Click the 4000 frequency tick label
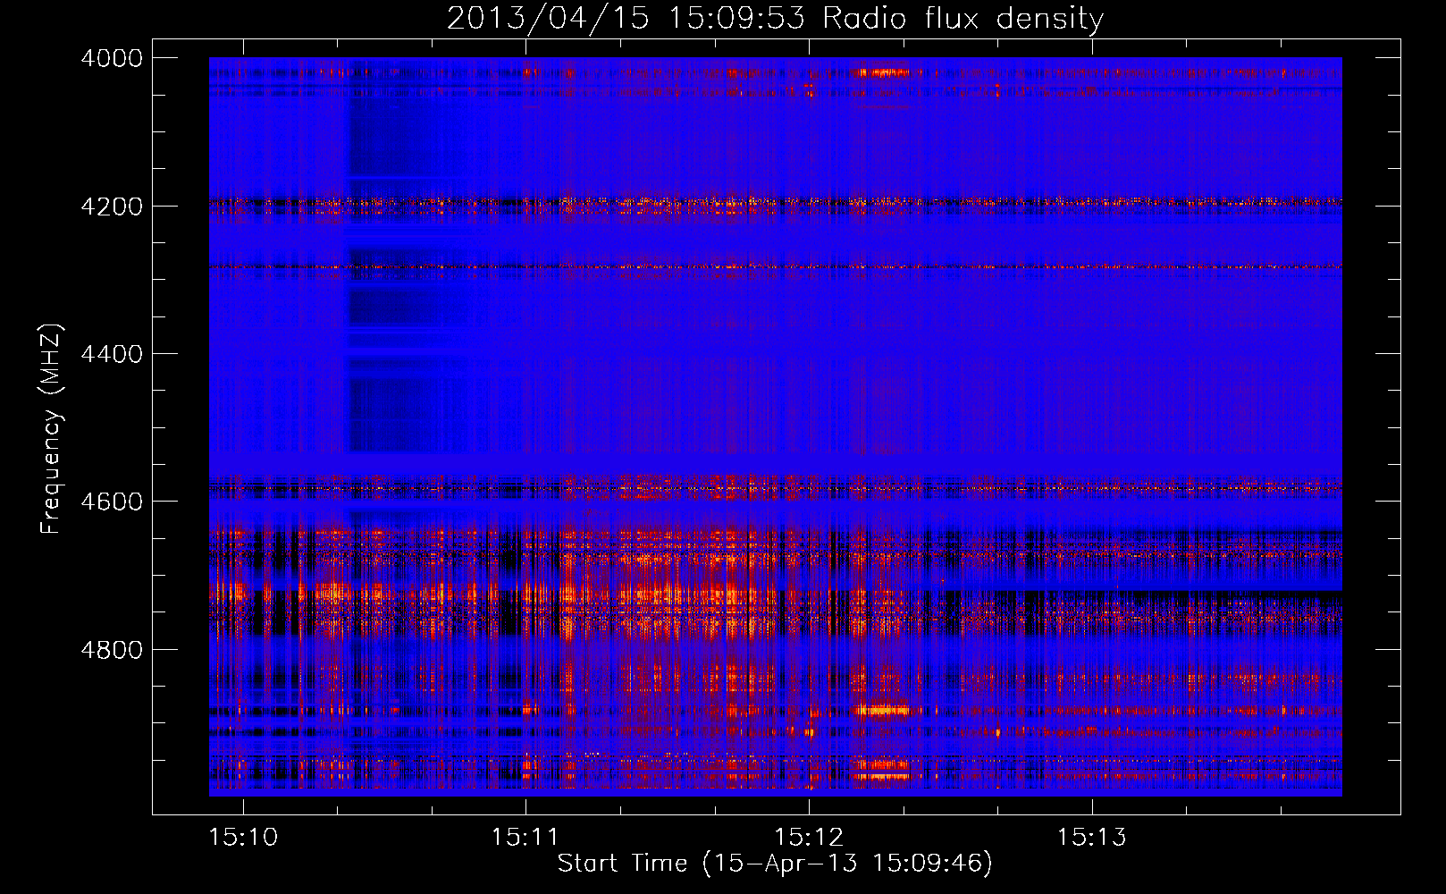 pyautogui.click(x=112, y=58)
